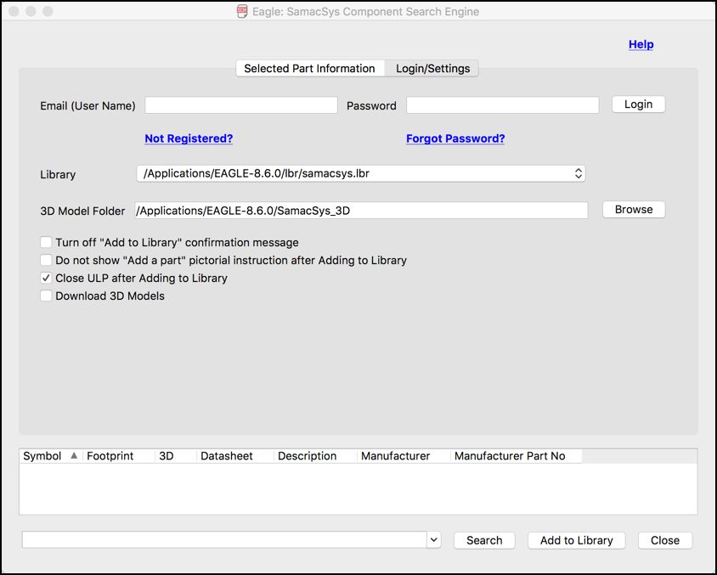717x575 pixels.
Task: Expand the Library path dropdown
Action: [361, 173]
